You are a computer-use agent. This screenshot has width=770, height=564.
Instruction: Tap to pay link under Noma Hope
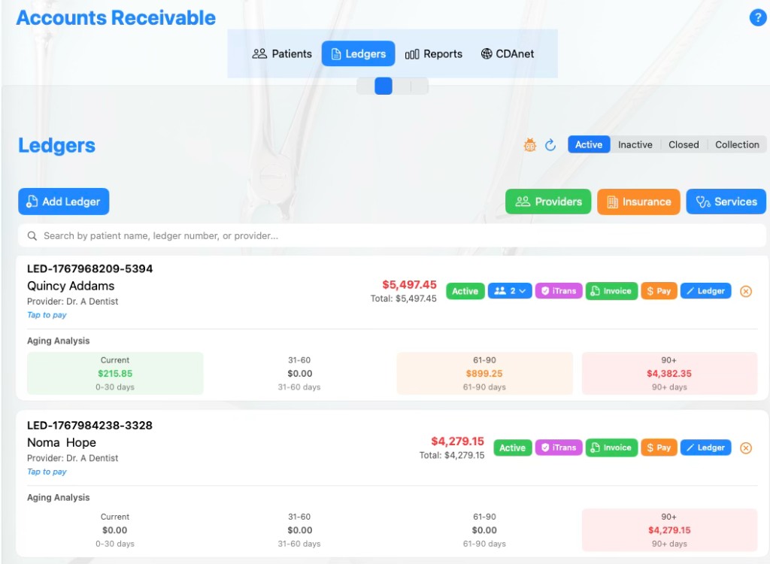47,472
